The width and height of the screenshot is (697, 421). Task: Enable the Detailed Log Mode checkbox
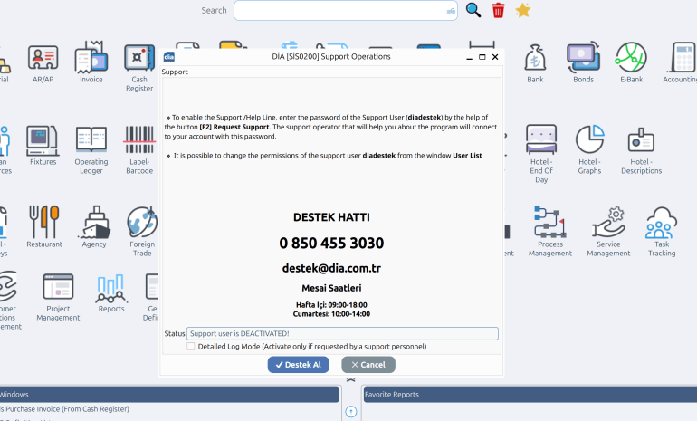(x=191, y=347)
